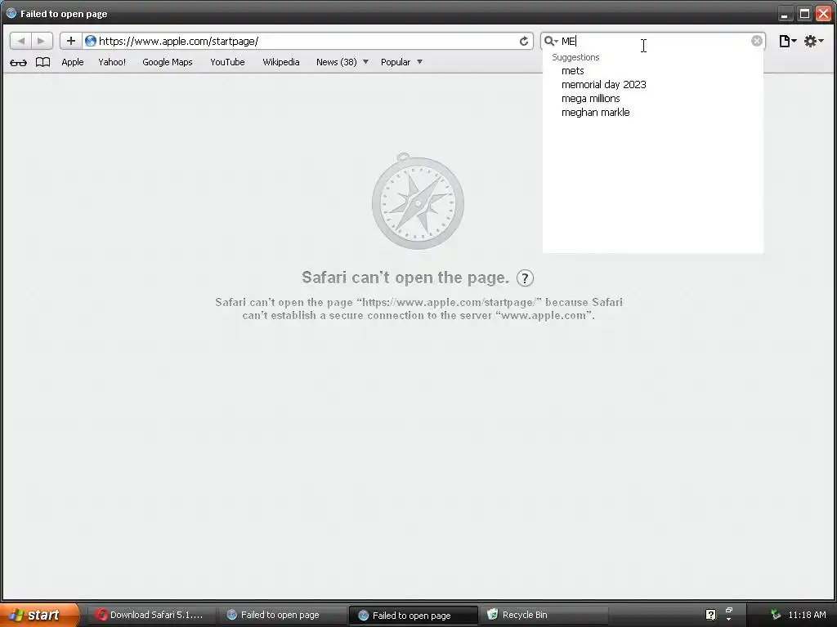Image resolution: width=837 pixels, height=627 pixels.
Task: Open the Google Maps bookmark
Action: coord(167,62)
